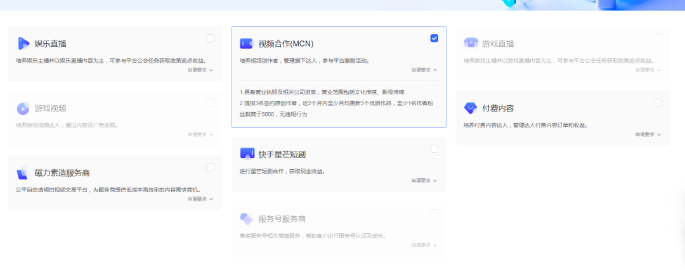Tick the 付费内容 checkbox

point(658,103)
